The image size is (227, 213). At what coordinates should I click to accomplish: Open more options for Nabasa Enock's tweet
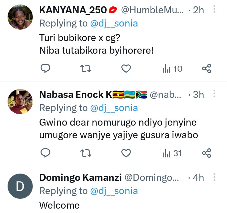(x=214, y=94)
